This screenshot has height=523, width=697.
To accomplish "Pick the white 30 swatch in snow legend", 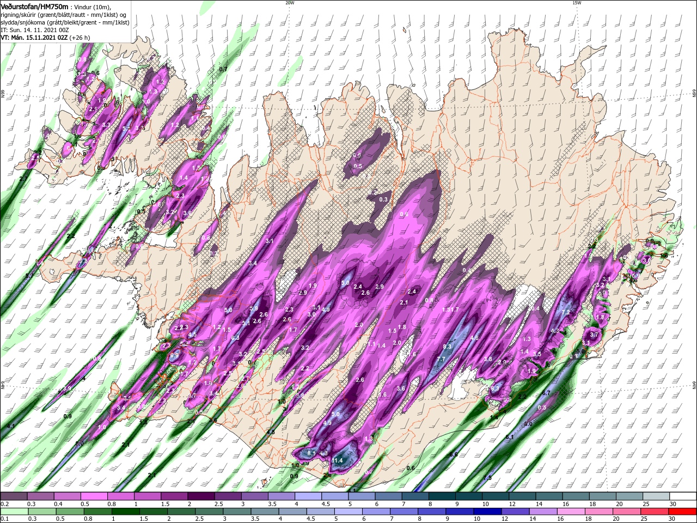I will pos(682,496).
